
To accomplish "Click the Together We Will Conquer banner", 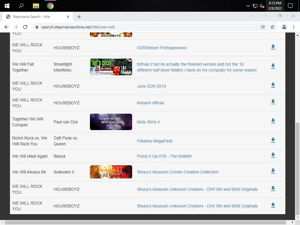I will click(111, 122).
